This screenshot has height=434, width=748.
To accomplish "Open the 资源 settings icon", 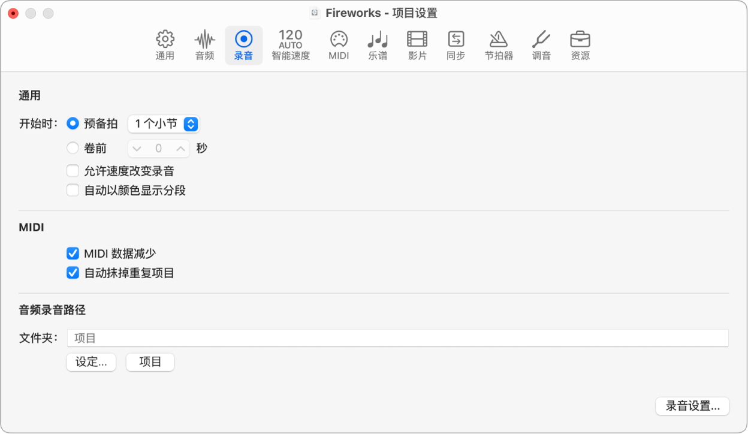I will point(580,45).
